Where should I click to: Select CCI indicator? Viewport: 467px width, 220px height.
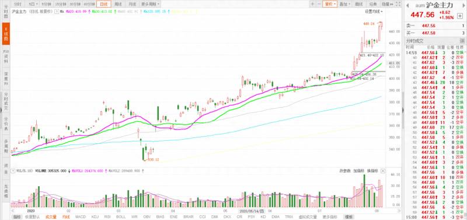tap(203, 217)
